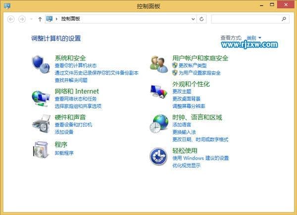
Task: Click the shield beside 更改帐户类型
Action: click(175, 65)
